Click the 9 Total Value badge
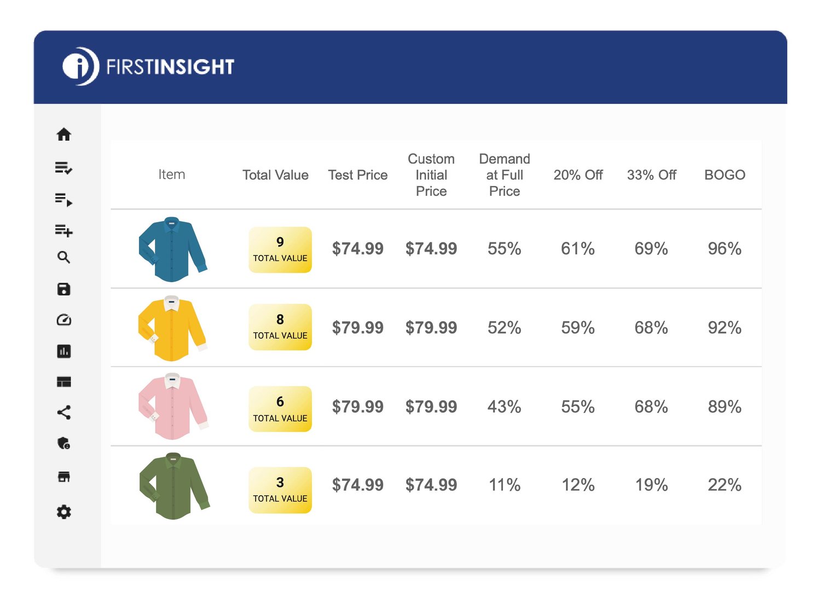The image size is (821, 600). point(280,249)
